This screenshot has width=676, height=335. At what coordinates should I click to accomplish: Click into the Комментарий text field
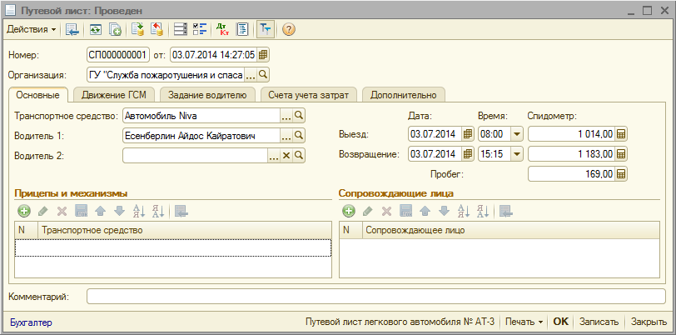click(x=375, y=296)
